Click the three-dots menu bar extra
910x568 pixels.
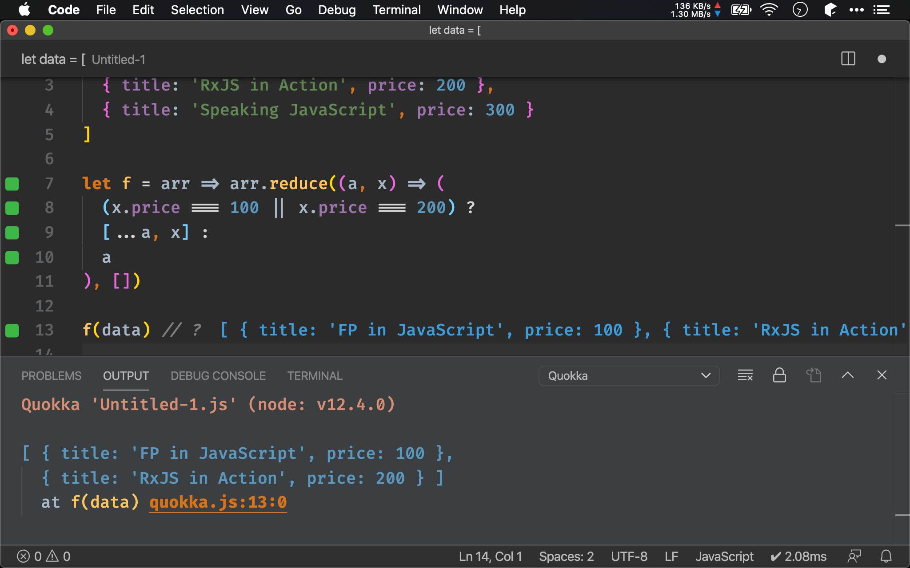(856, 10)
